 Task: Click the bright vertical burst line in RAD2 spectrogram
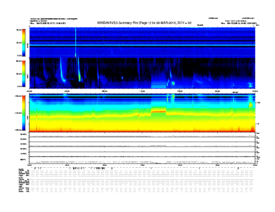(x=76, y=43)
